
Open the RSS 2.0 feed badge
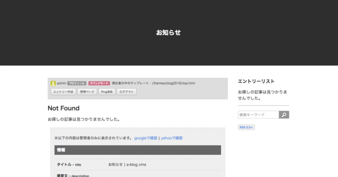[246, 127]
